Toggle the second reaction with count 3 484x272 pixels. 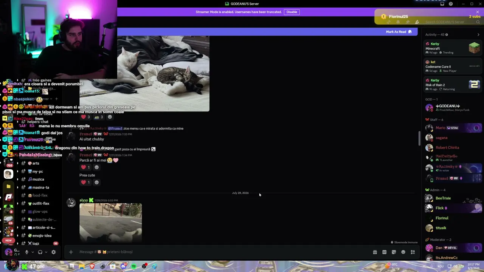[99, 117]
